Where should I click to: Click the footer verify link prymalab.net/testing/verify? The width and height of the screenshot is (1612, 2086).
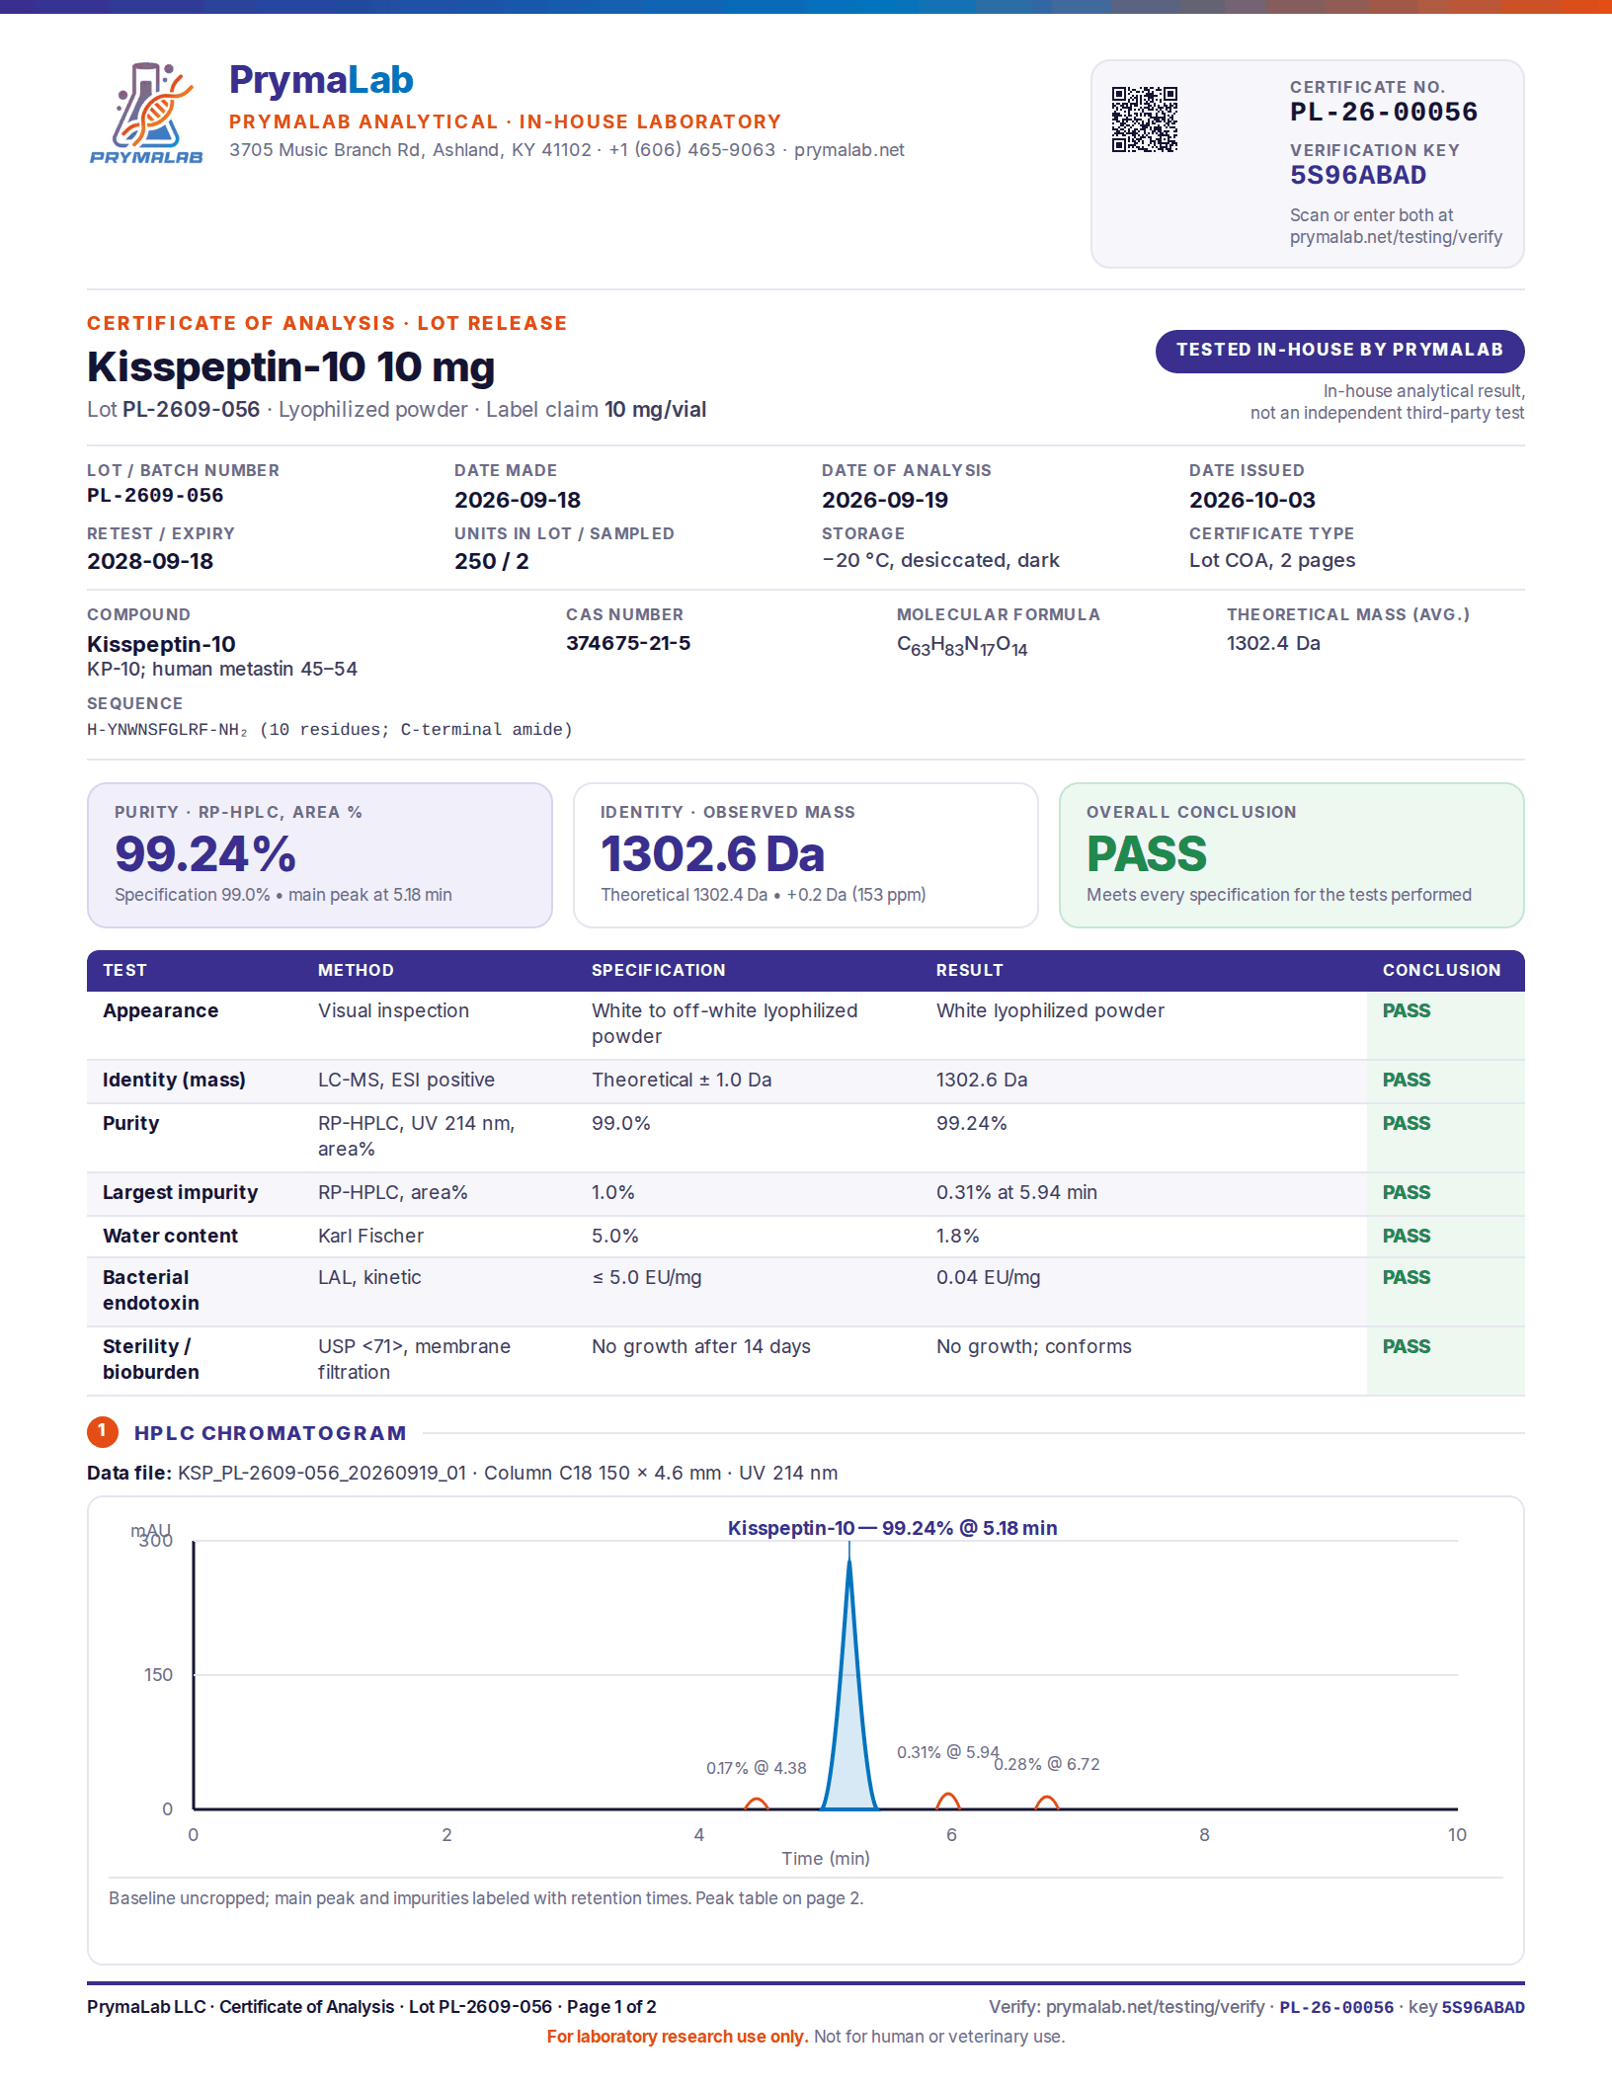1155,2007
